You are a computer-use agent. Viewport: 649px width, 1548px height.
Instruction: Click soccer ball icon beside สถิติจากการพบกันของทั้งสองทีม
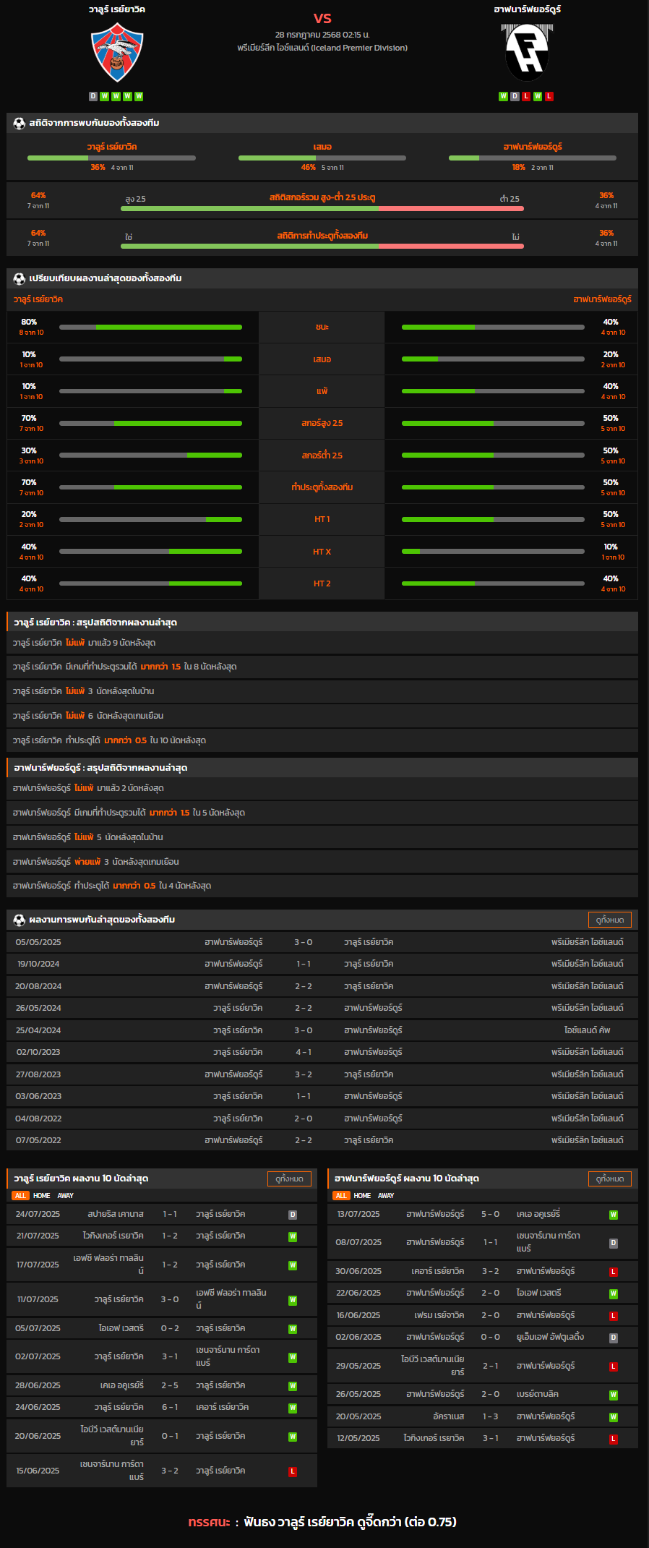click(x=20, y=123)
